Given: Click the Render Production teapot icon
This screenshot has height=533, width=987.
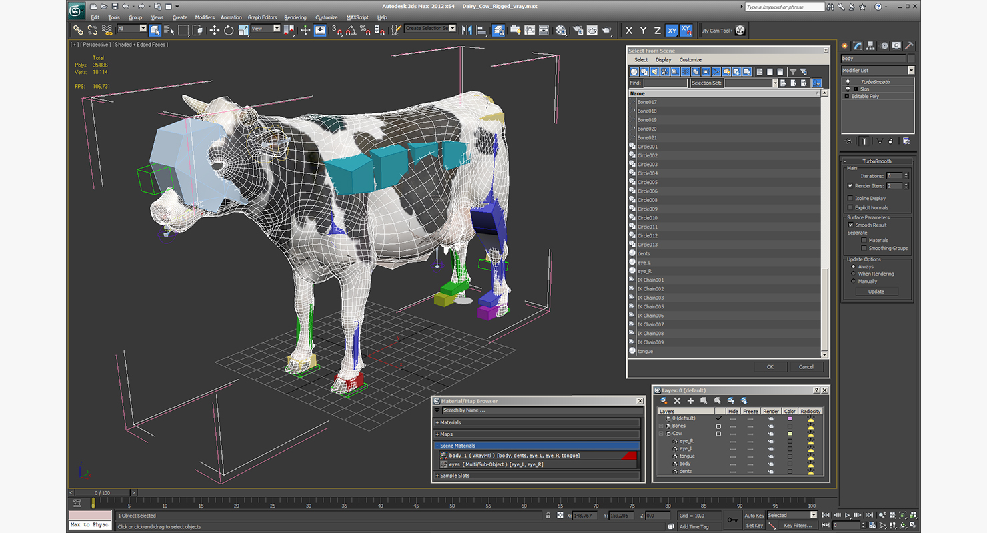Looking at the screenshot, I should [x=606, y=30].
